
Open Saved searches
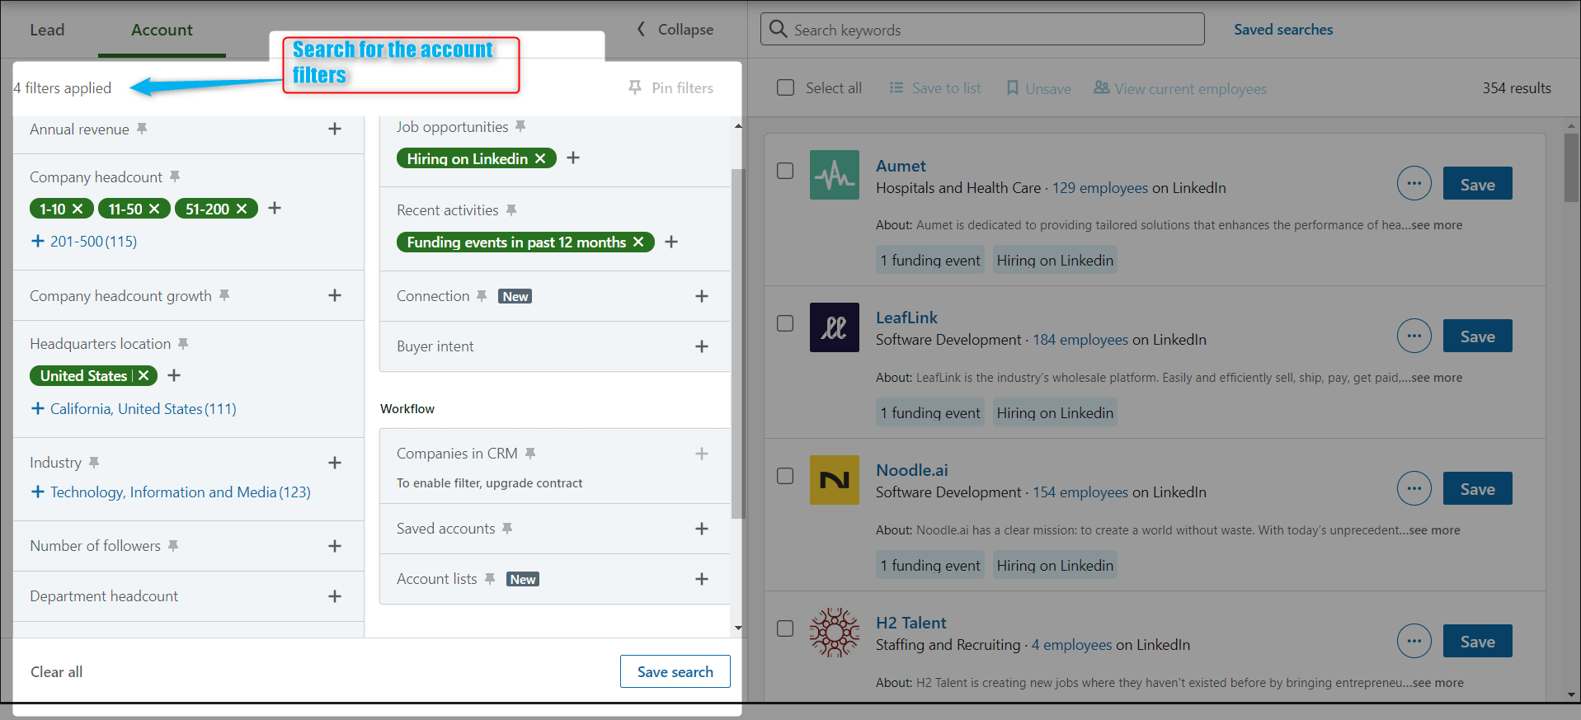point(1283,30)
